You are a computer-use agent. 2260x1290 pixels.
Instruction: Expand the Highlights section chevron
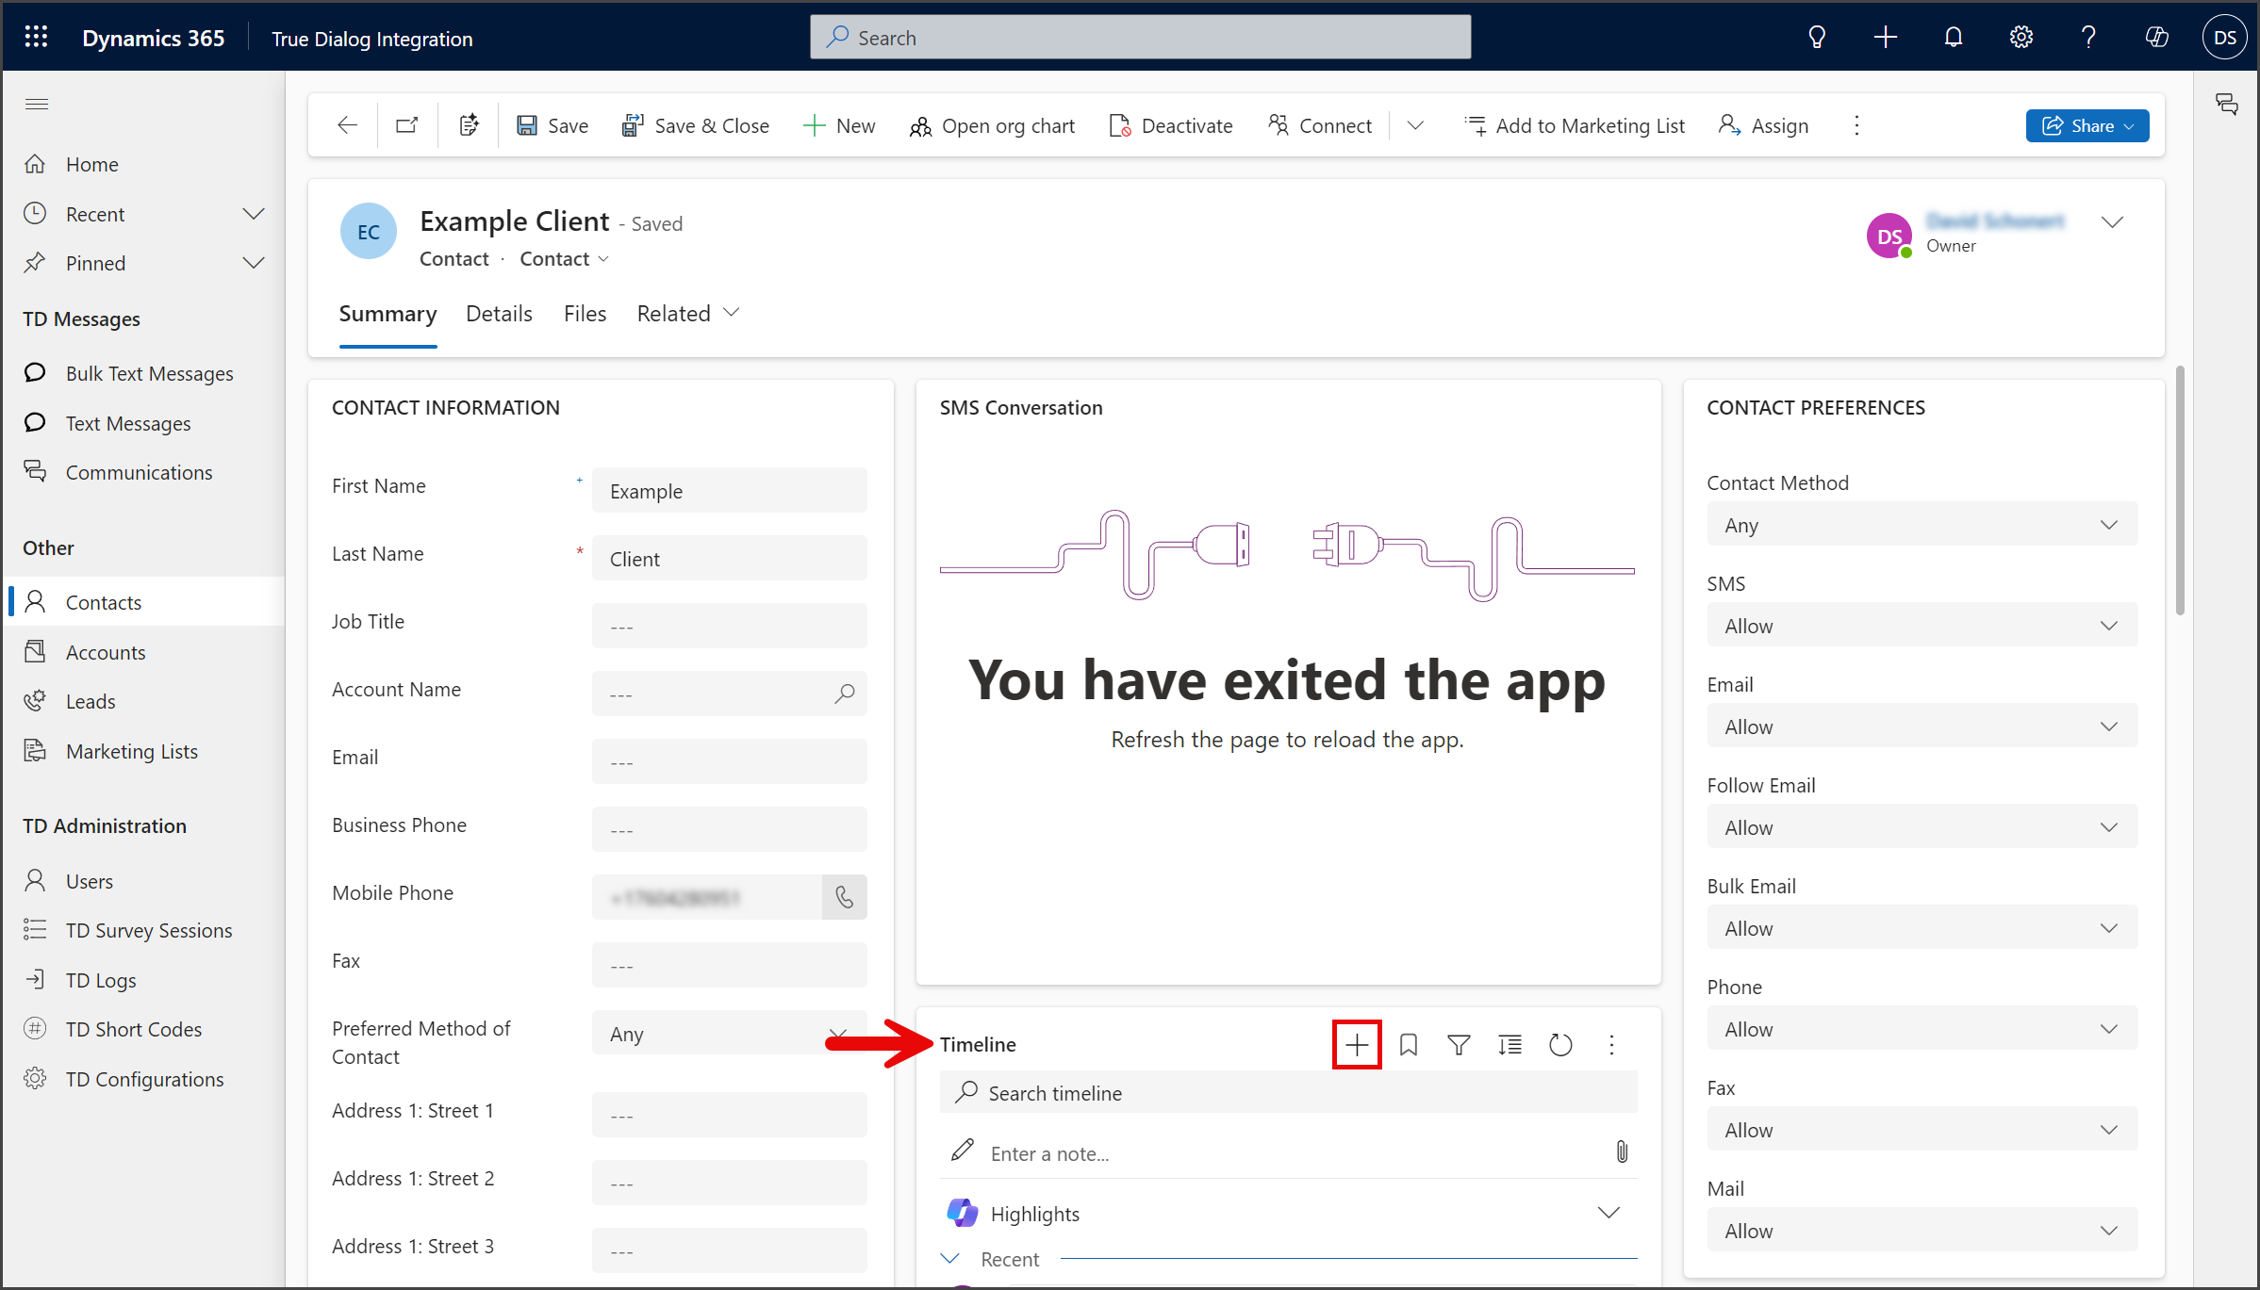[1608, 1213]
